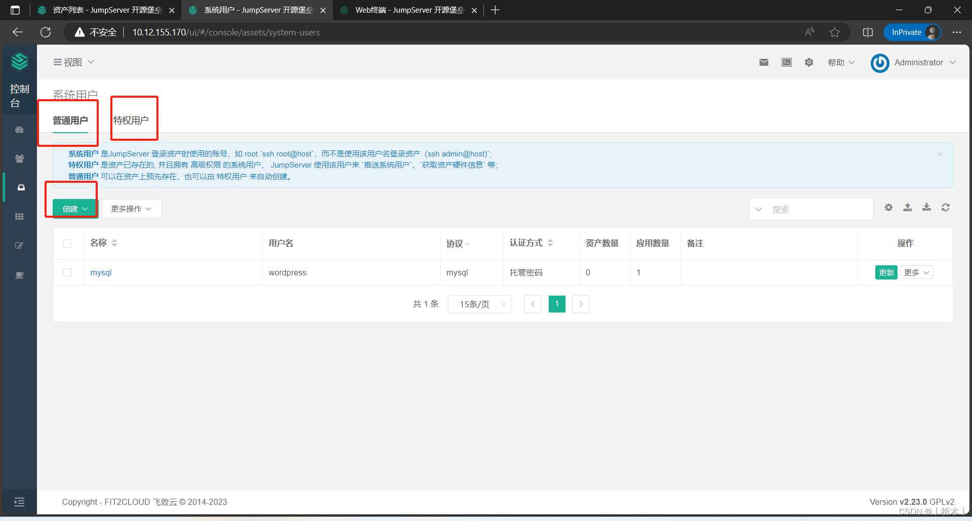Click the import upload icon
The image size is (972, 521).
click(x=908, y=208)
